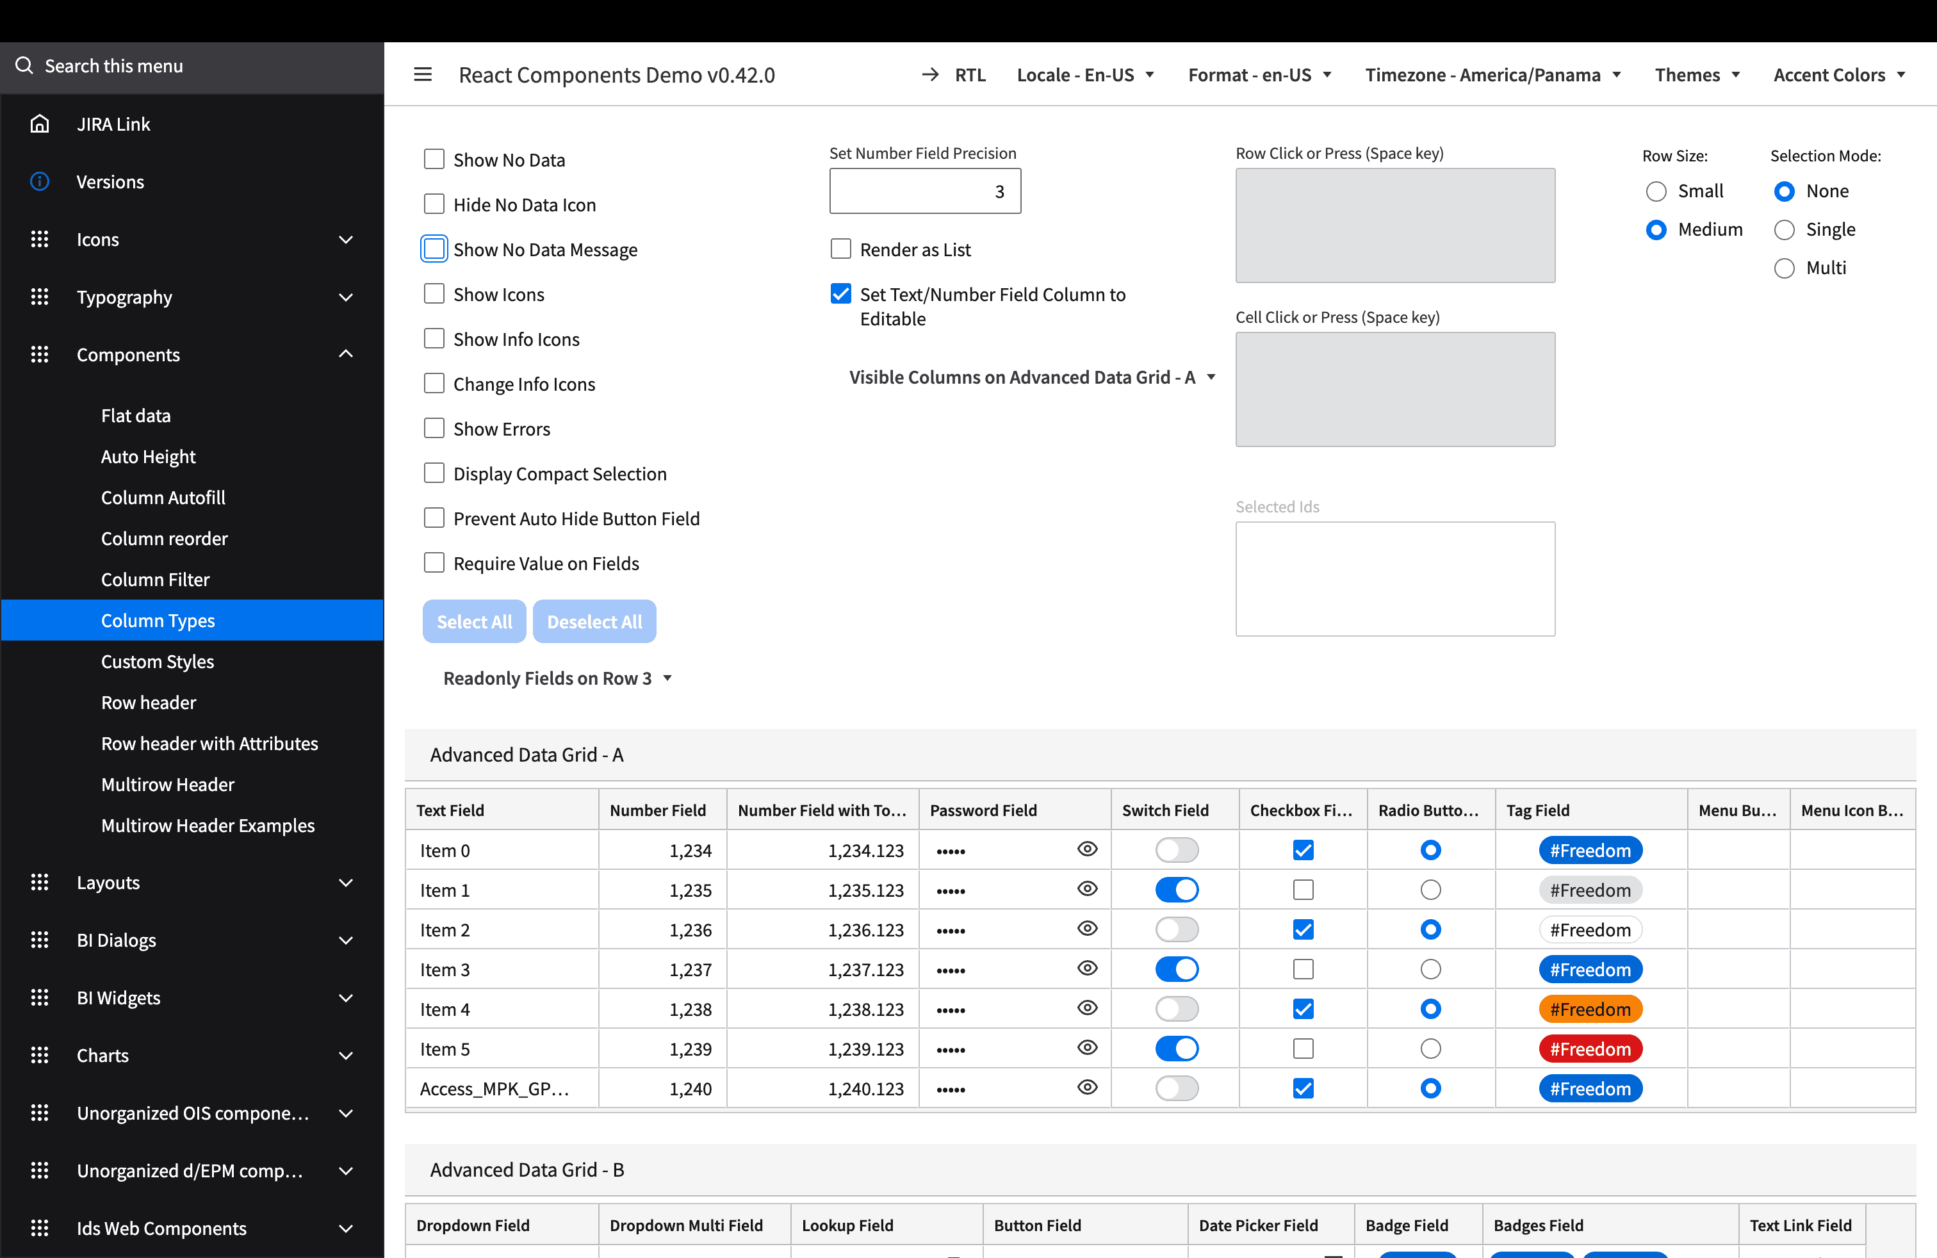
Task: Uncheck Set Text/Number Field Column to Editable
Action: tap(841, 293)
